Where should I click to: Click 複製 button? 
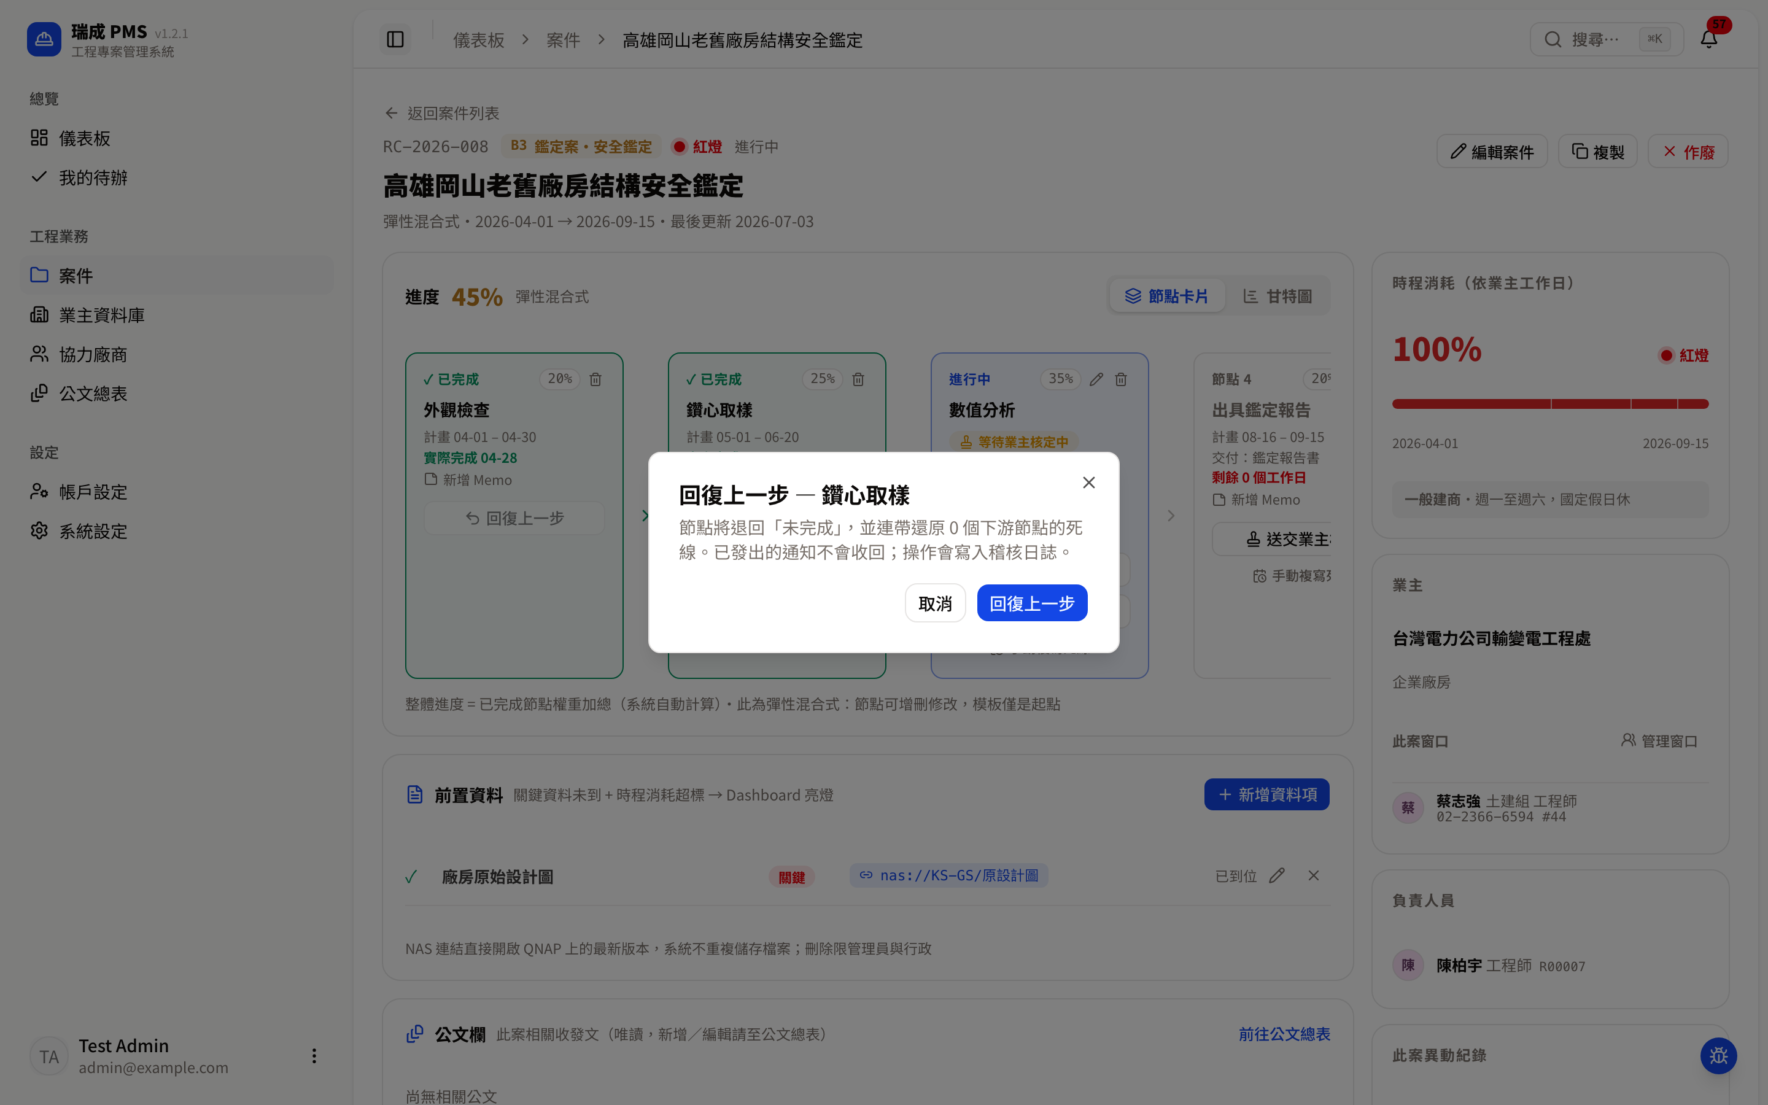click(1598, 151)
